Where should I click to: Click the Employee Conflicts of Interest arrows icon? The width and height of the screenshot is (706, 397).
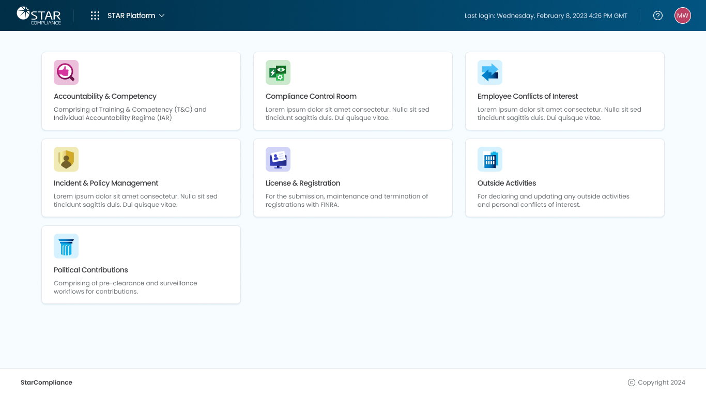click(x=490, y=72)
